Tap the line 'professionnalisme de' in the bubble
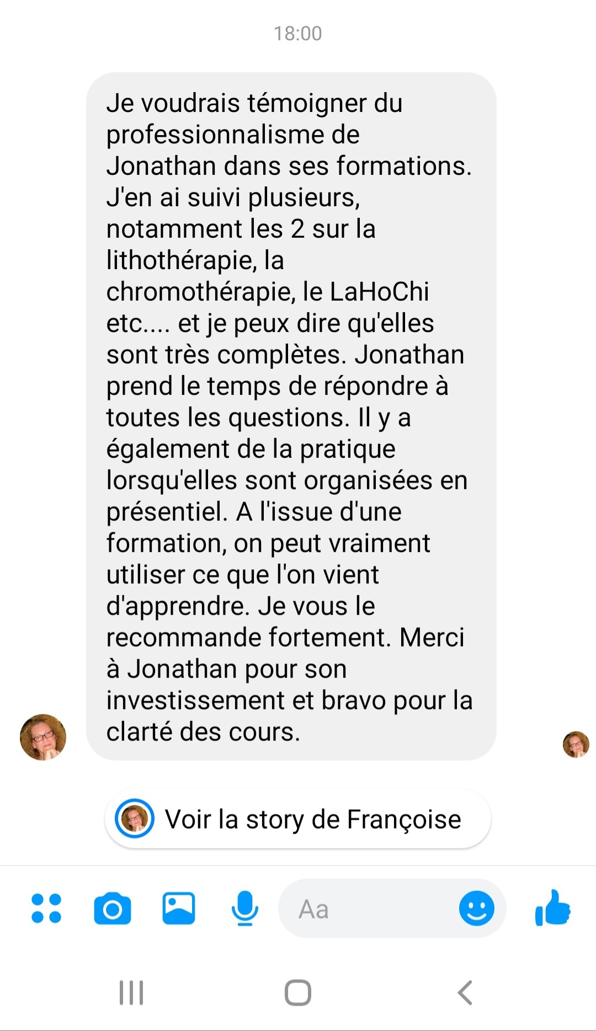596x1031 pixels. pyautogui.click(x=233, y=135)
